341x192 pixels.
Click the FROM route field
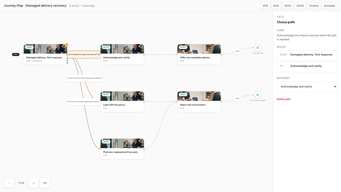tap(307, 56)
